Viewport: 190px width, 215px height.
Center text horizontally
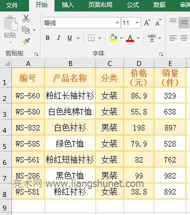click(x=184, y=38)
